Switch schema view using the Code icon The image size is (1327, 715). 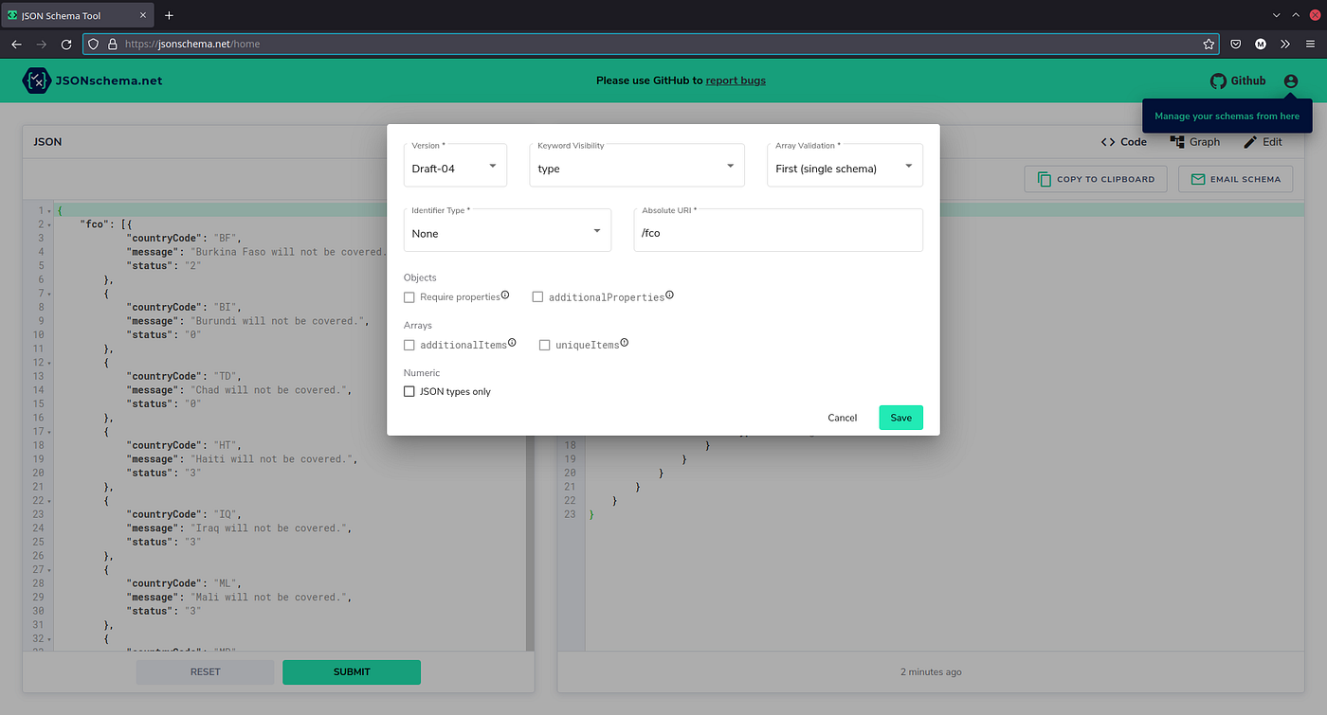pos(1123,141)
